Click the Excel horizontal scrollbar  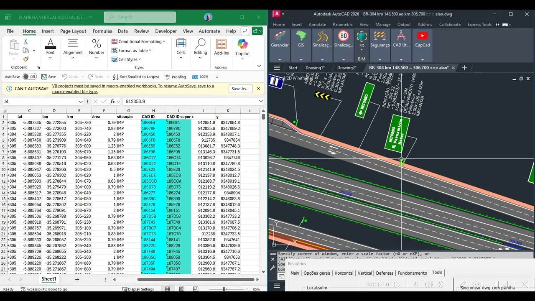click(196, 279)
